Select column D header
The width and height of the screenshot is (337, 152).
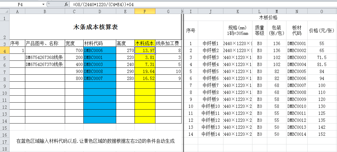click(100, 11)
